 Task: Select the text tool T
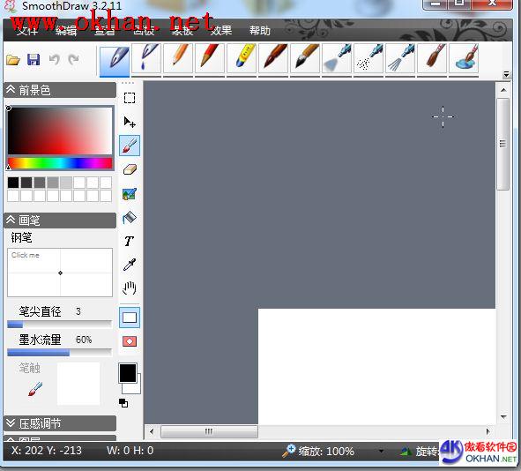[130, 241]
